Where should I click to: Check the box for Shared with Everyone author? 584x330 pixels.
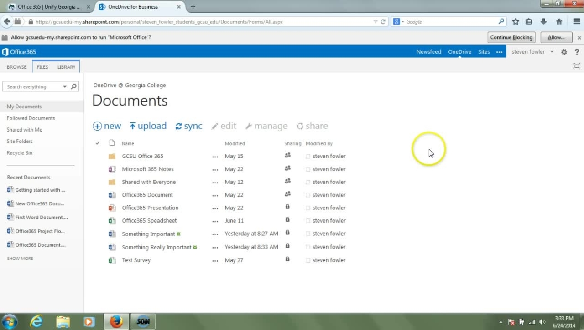pyautogui.click(x=308, y=182)
